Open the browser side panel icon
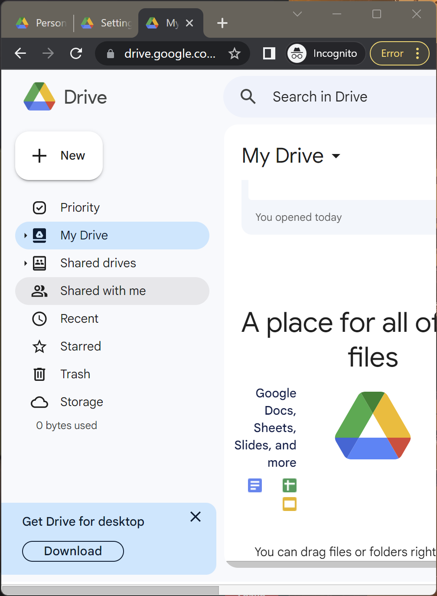 269,54
